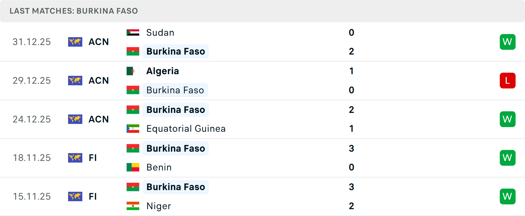Click the Equatorial Guinea flag icon
The width and height of the screenshot is (525, 216).
[133, 129]
